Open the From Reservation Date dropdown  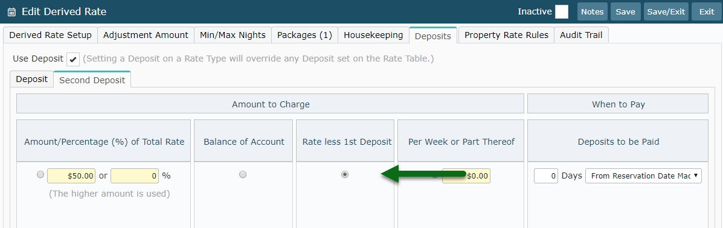tap(643, 176)
